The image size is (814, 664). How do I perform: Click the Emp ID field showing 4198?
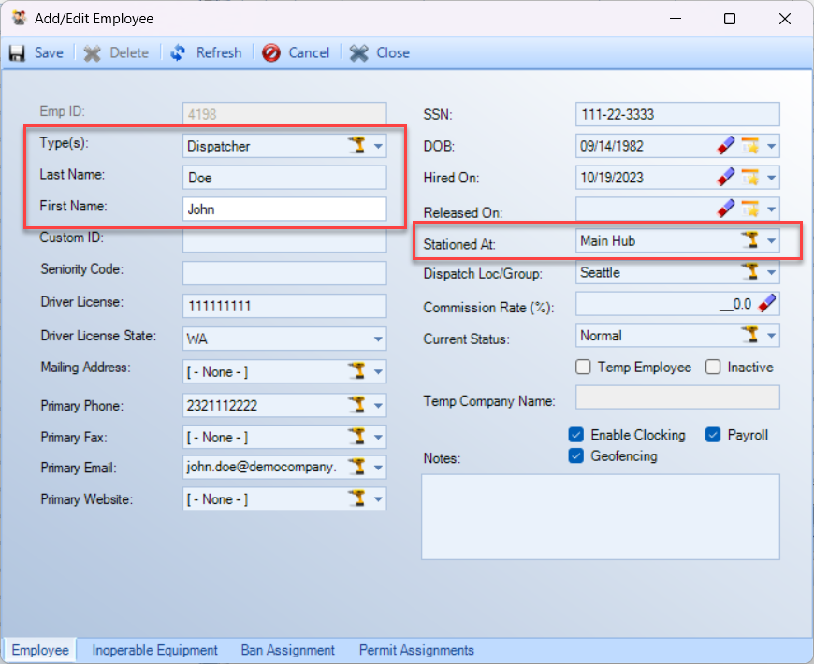[x=284, y=113]
